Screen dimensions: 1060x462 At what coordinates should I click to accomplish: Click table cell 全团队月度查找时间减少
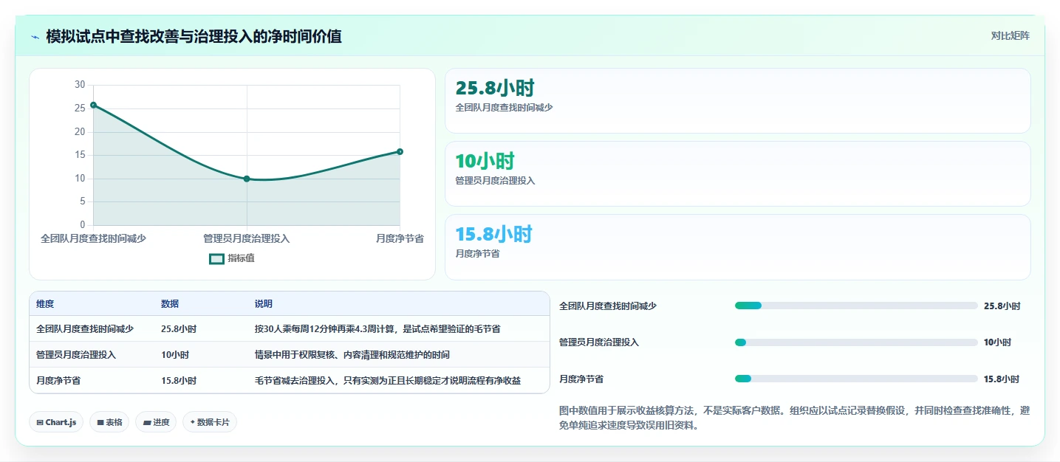(x=85, y=329)
